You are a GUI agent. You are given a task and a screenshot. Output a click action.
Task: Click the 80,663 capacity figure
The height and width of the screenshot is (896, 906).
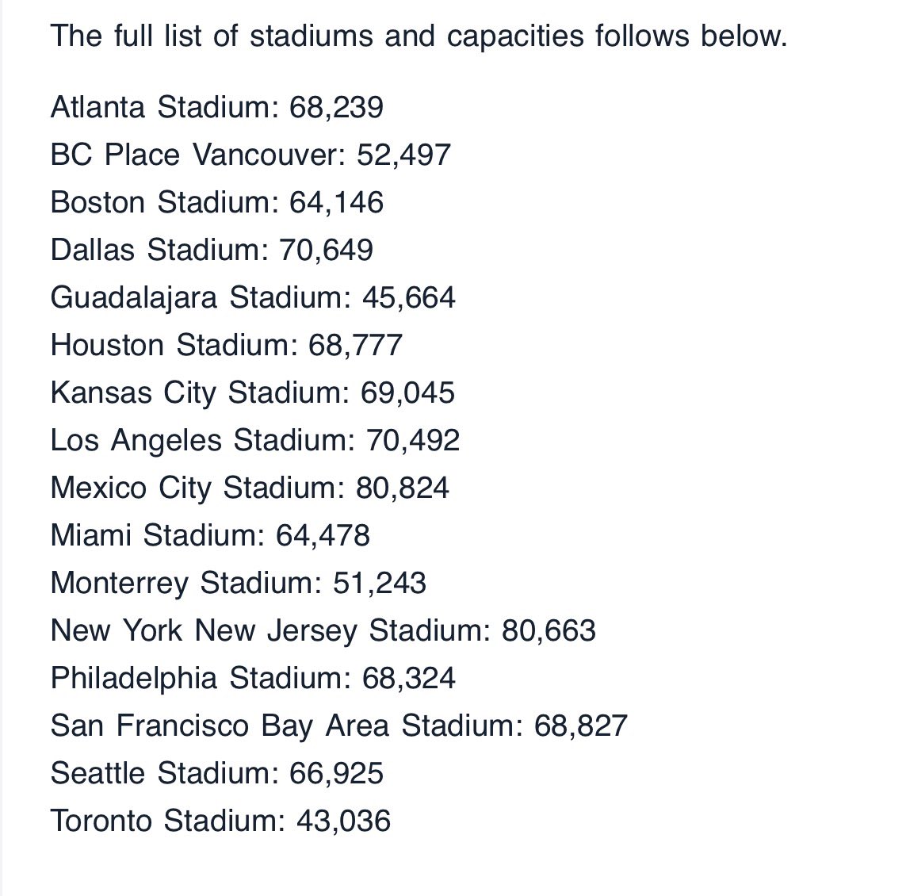pyautogui.click(x=549, y=630)
